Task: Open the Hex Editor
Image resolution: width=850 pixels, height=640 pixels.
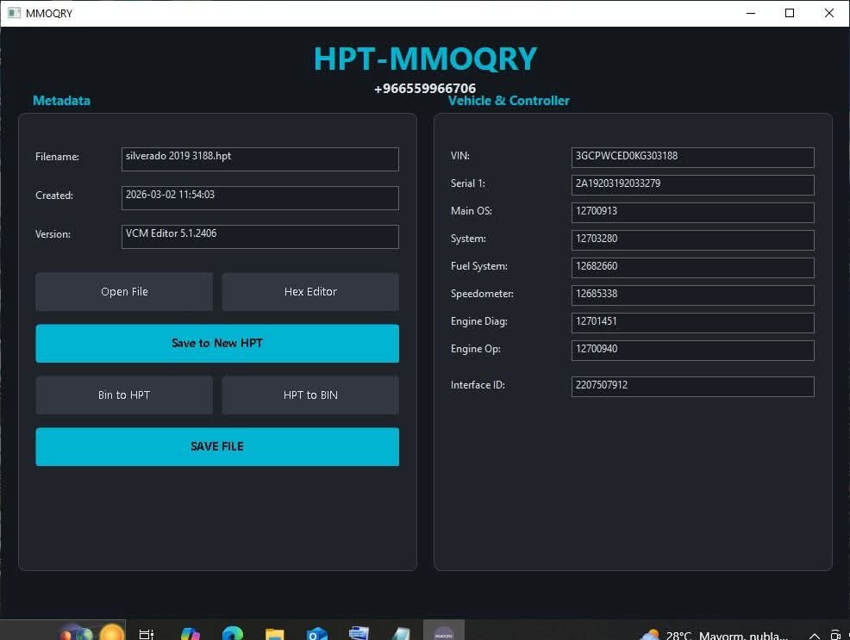Action: [x=310, y=292]
